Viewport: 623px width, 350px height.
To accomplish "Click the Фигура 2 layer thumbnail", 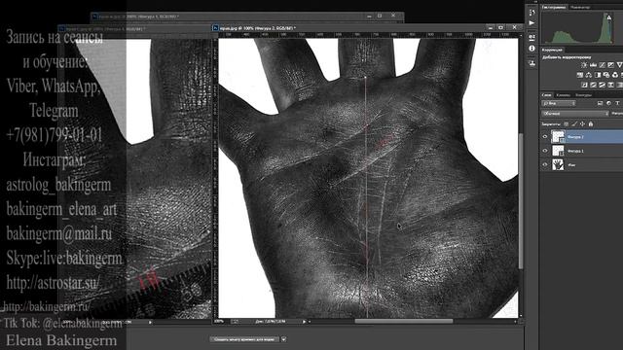I will (558, 137).
